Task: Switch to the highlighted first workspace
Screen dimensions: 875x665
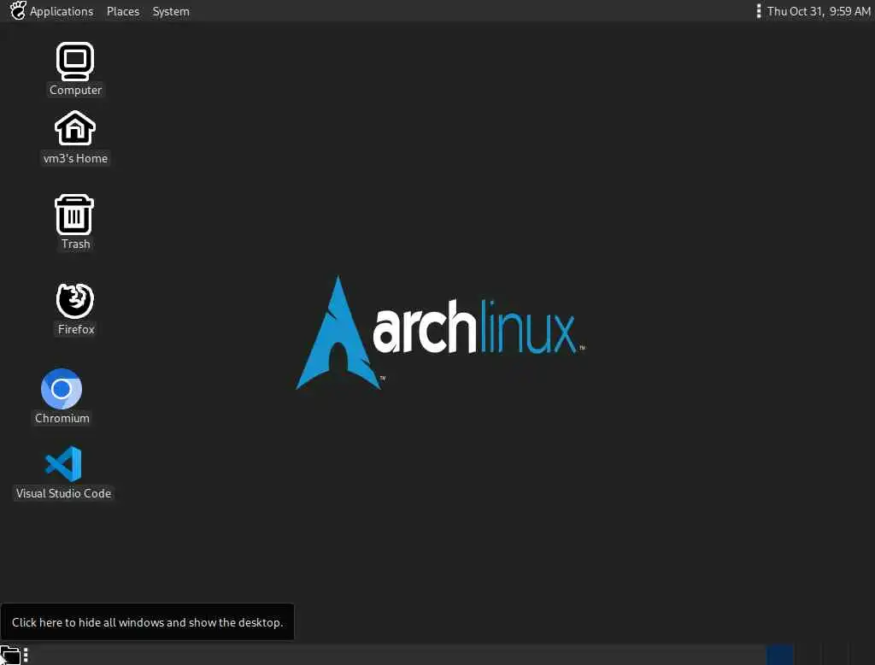Action: (779, 655)
